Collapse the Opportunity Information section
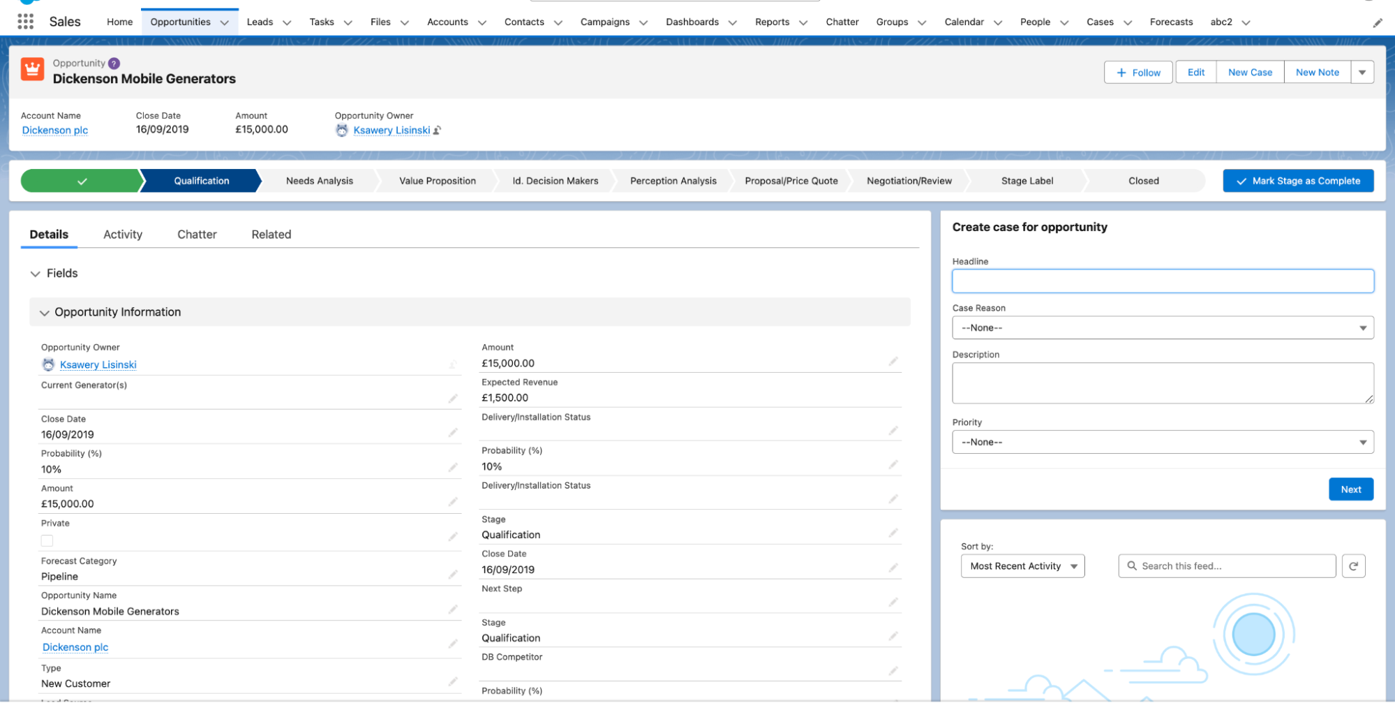The height and width of the screenshot is (703, 1395). click(x=45, y=313)
